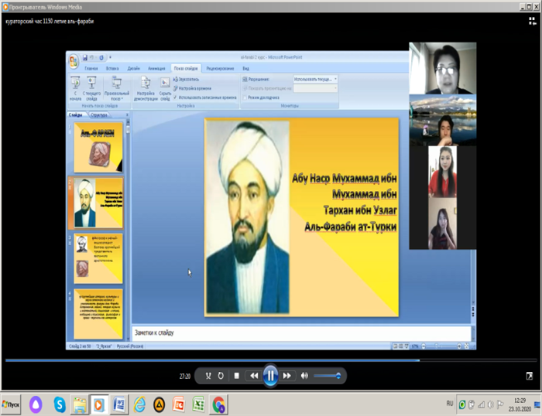Image resolution: width=542 pixels, height=416 pixels.
Task: Open Skype from the taskbar
Action: click(60, 403)
